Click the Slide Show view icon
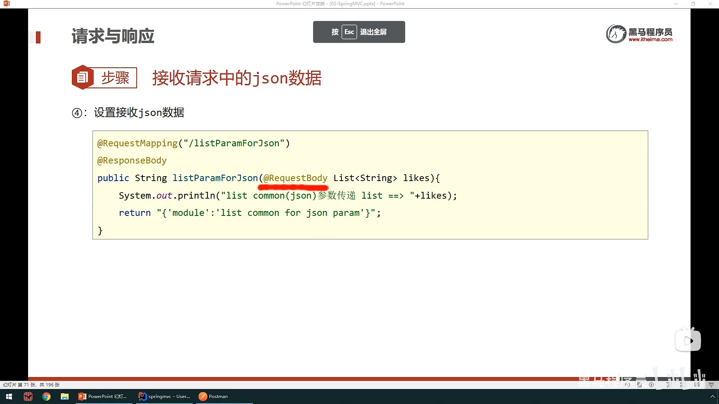 [711, 385]
